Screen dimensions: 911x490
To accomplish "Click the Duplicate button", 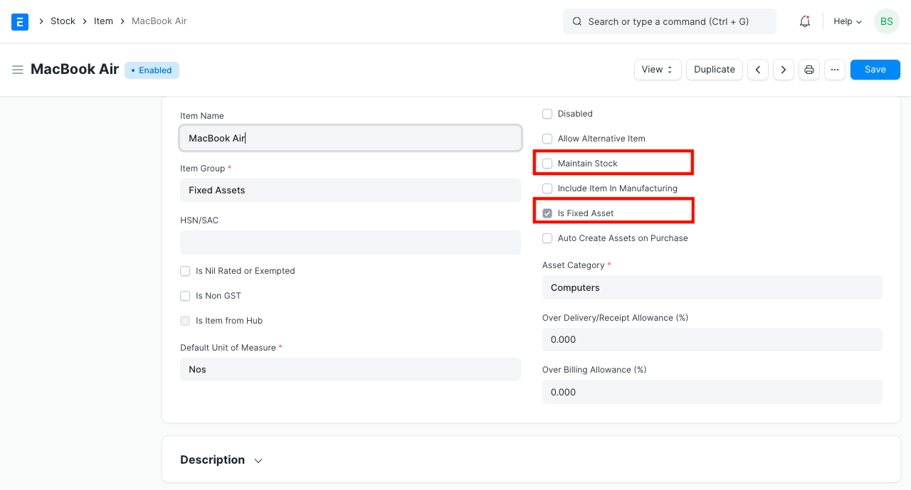I will point(715,70).
